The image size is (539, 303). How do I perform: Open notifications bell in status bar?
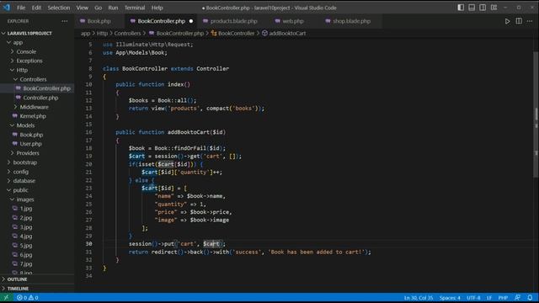pos(530,297)
